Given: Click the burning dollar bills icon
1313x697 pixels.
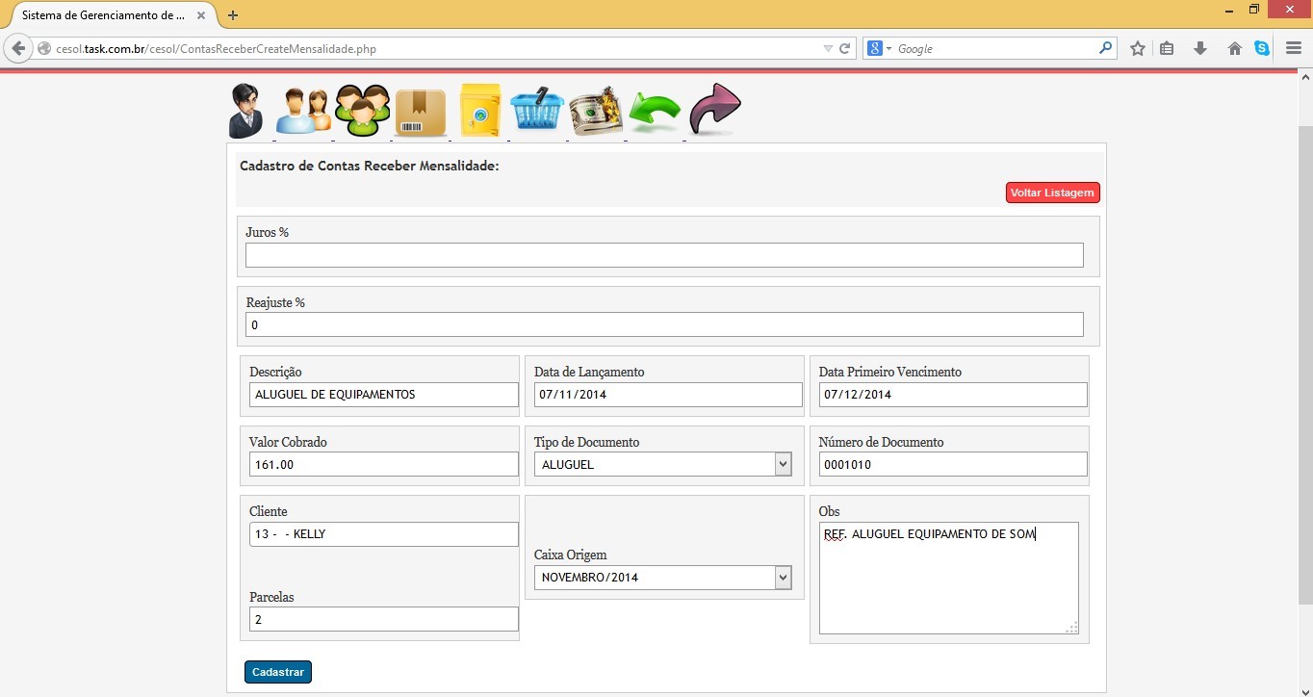Looking at the screenshot, I should tap(596, 113).
